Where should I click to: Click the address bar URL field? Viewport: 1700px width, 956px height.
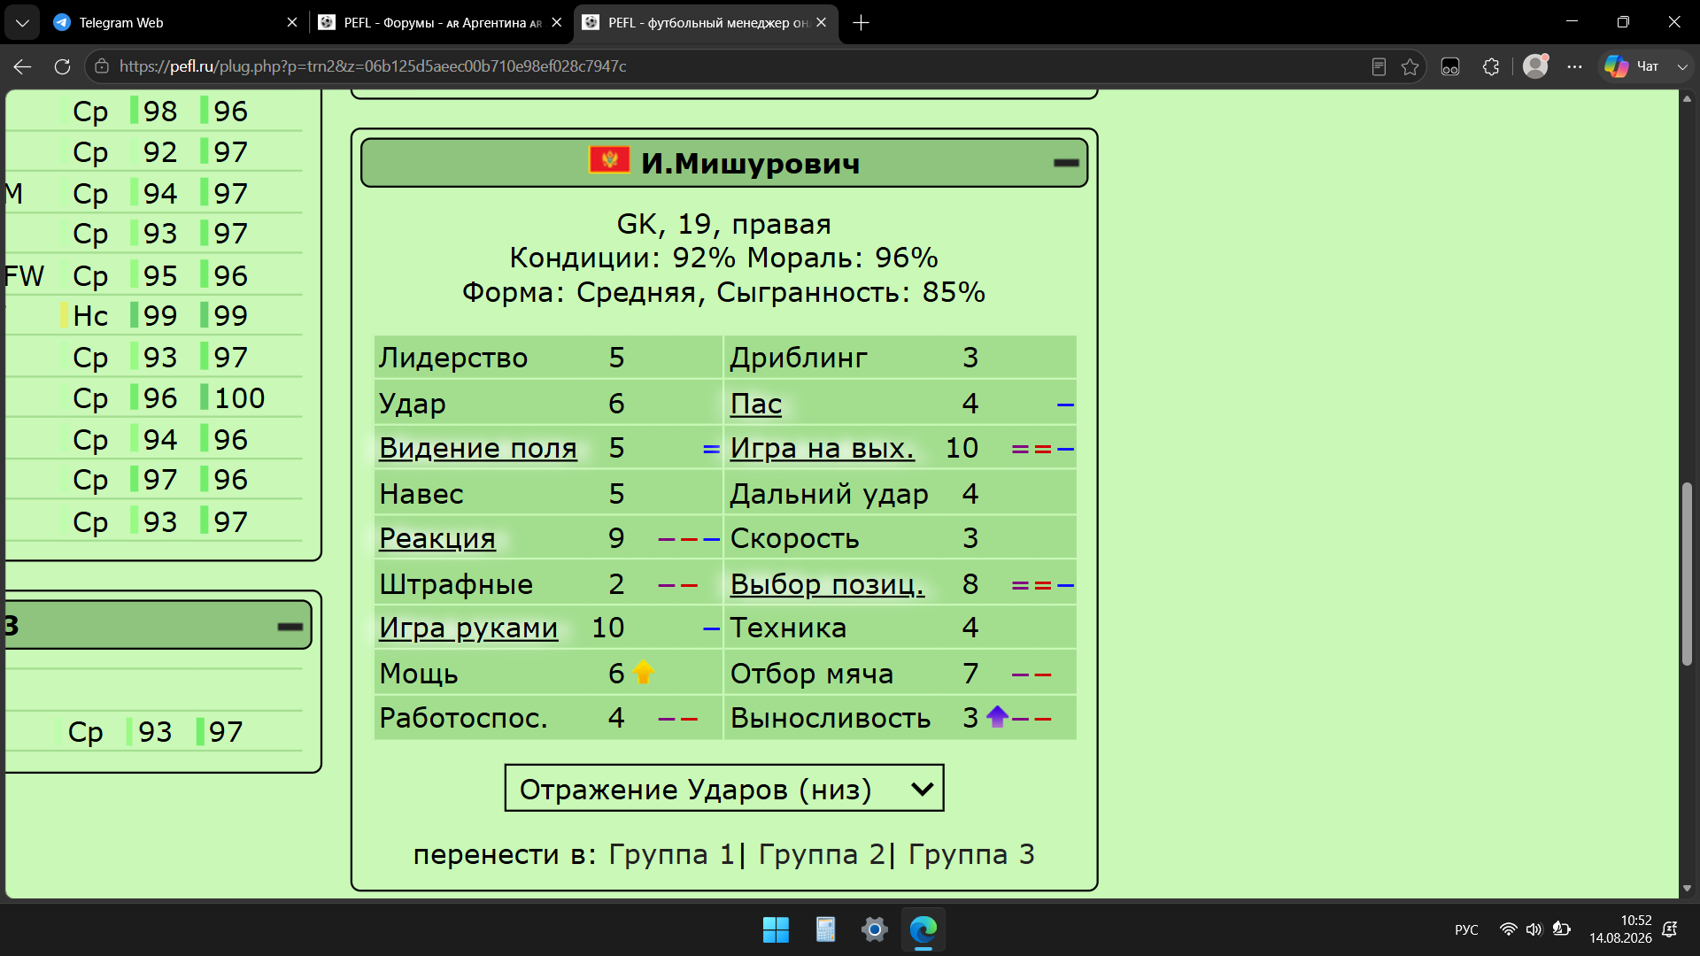pyautogui.click(x=726, y=66)
